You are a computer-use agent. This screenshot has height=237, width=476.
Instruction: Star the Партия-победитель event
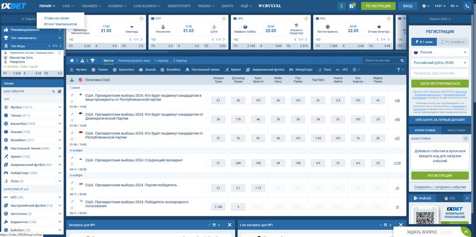pyautogui.click(x=72, y=189)
